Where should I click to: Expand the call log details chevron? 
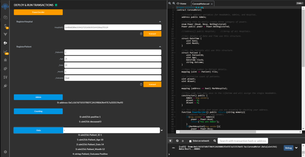pyautogui.click(x=296, y=148)
